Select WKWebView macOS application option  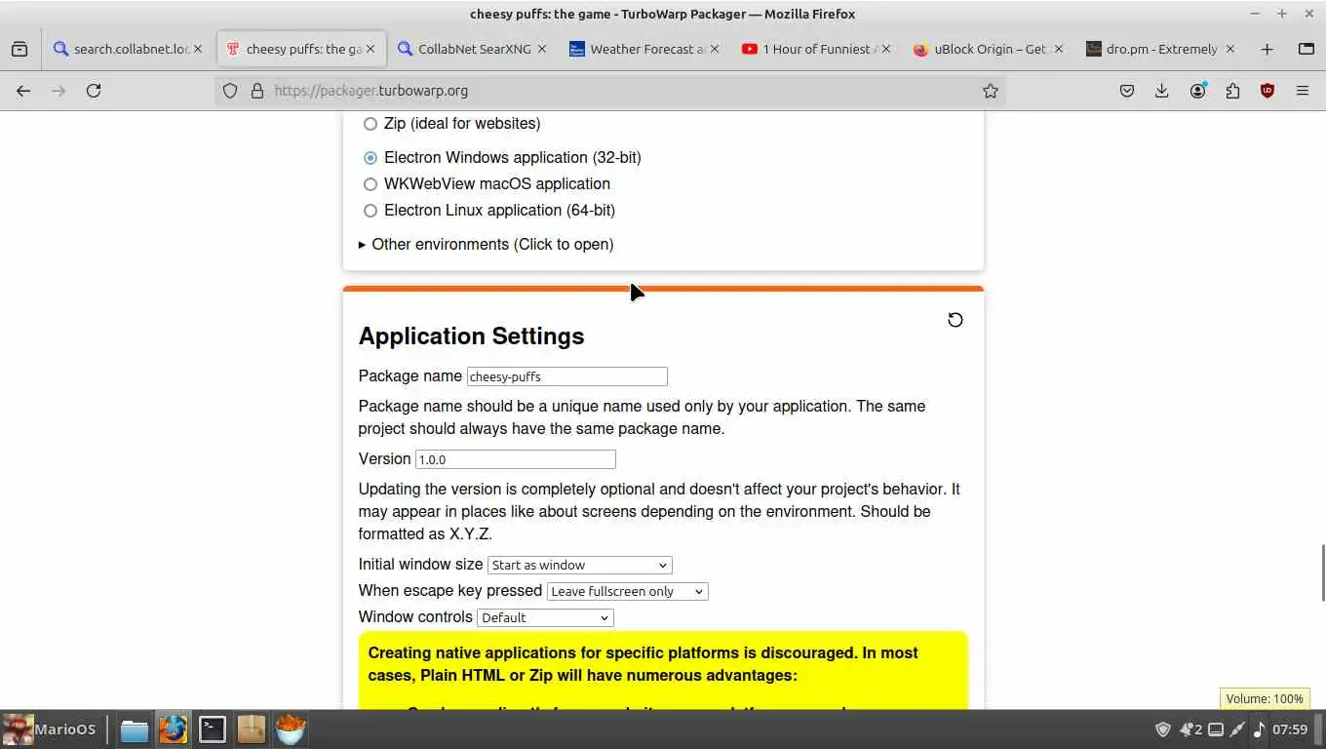[370, 184]
